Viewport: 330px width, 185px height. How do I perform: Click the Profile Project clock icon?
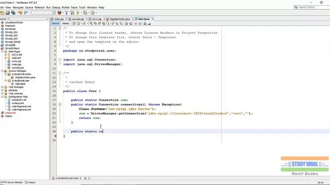(92, 13)
